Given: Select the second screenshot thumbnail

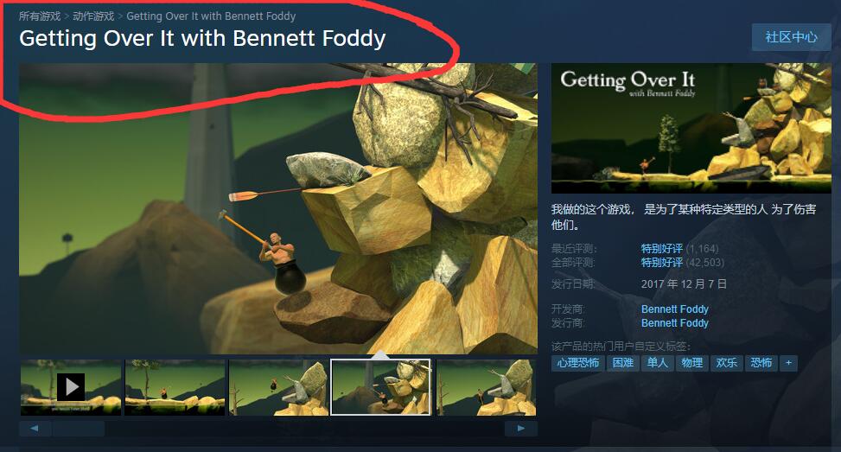Looking at the screenshot, I should point(175,387).
